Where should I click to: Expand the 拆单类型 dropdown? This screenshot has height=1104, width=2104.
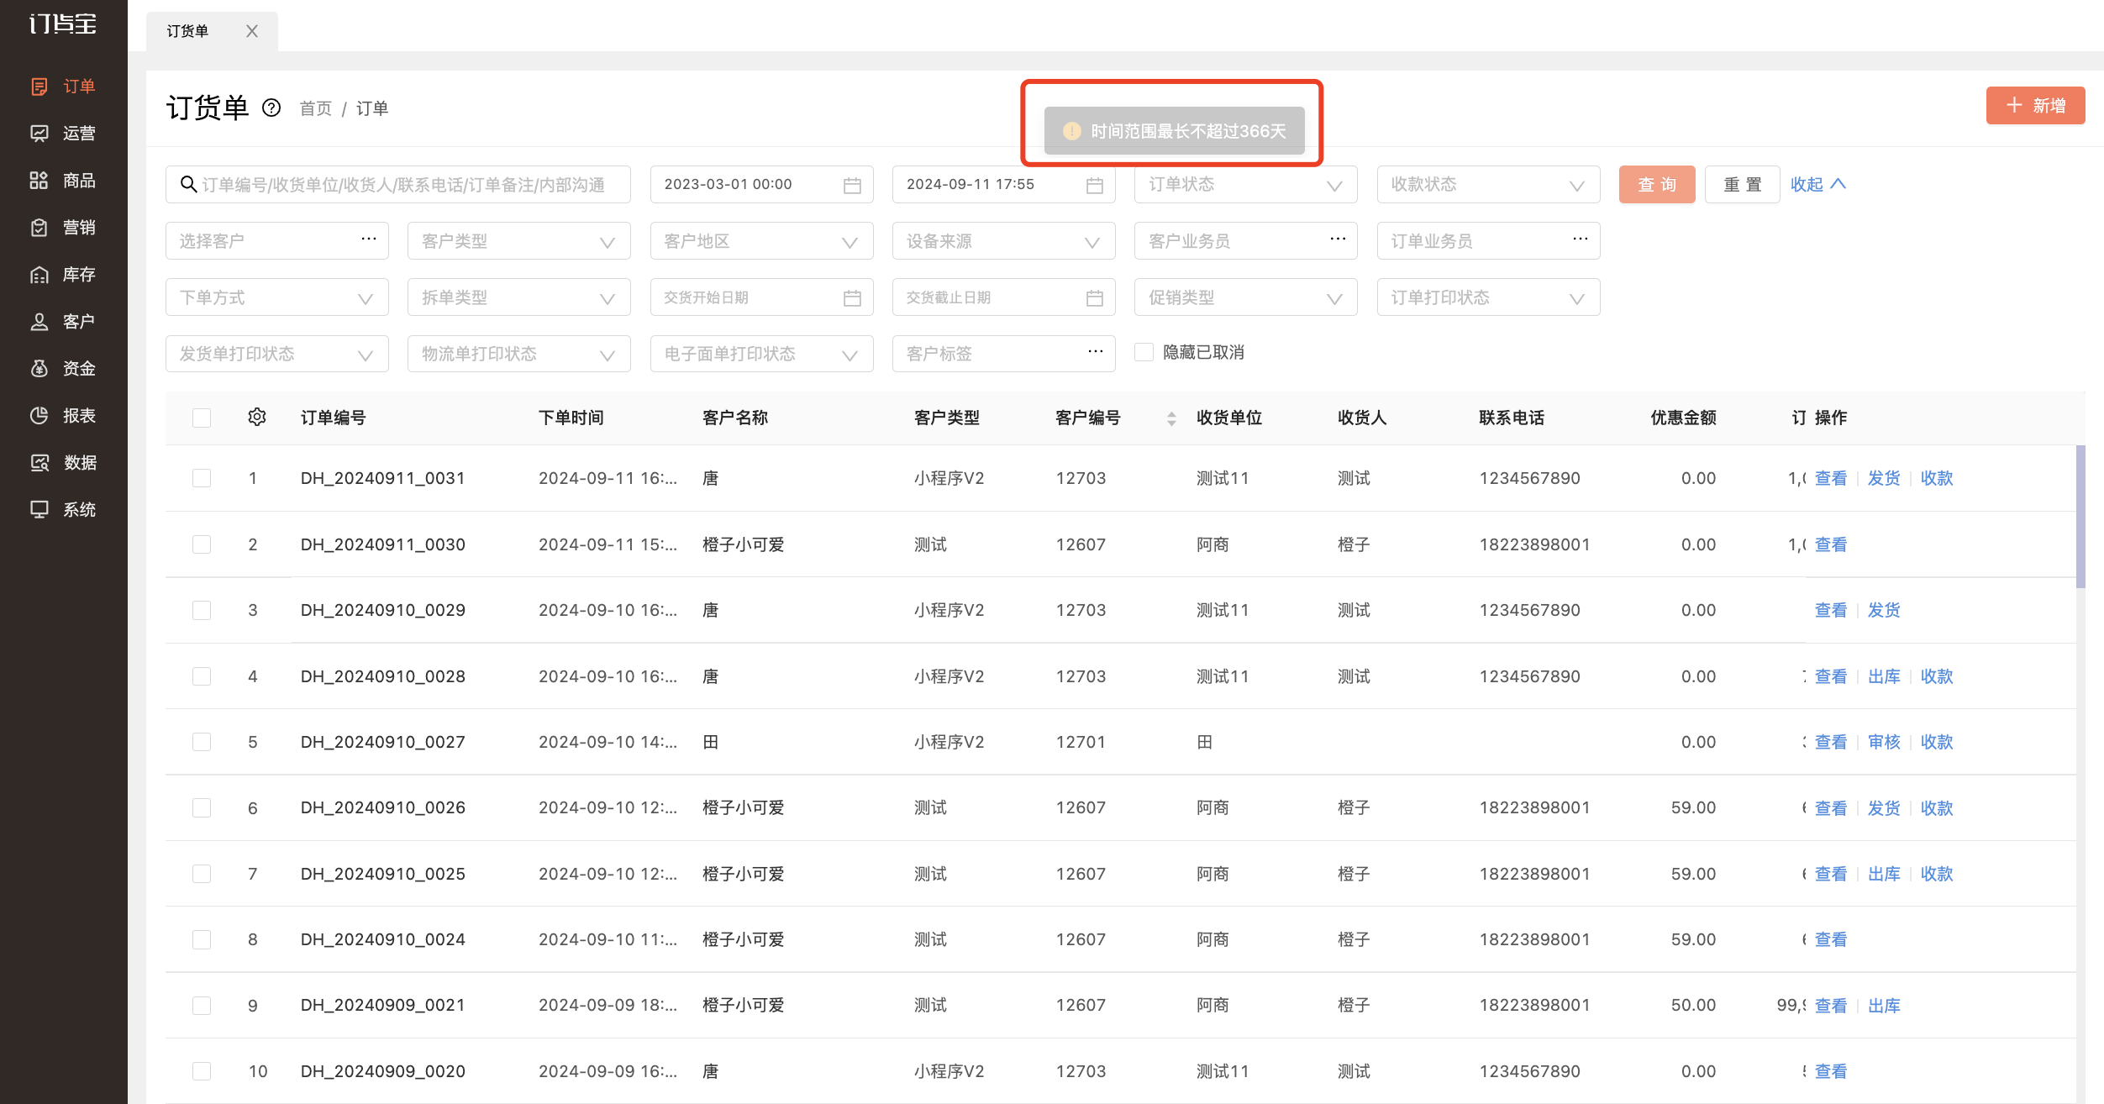point(518,297)
